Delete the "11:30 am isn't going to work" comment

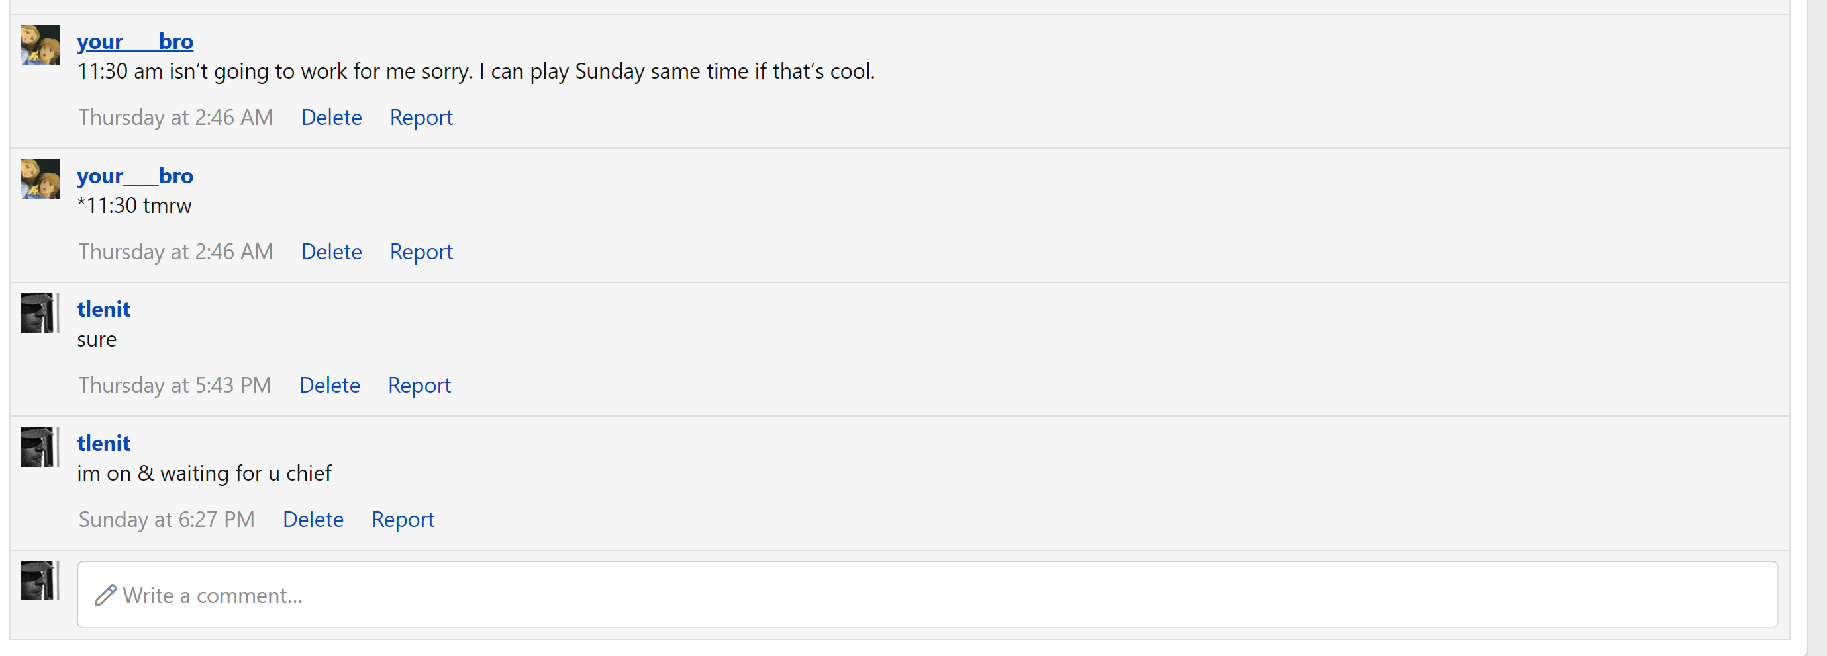tap(331, 118)
